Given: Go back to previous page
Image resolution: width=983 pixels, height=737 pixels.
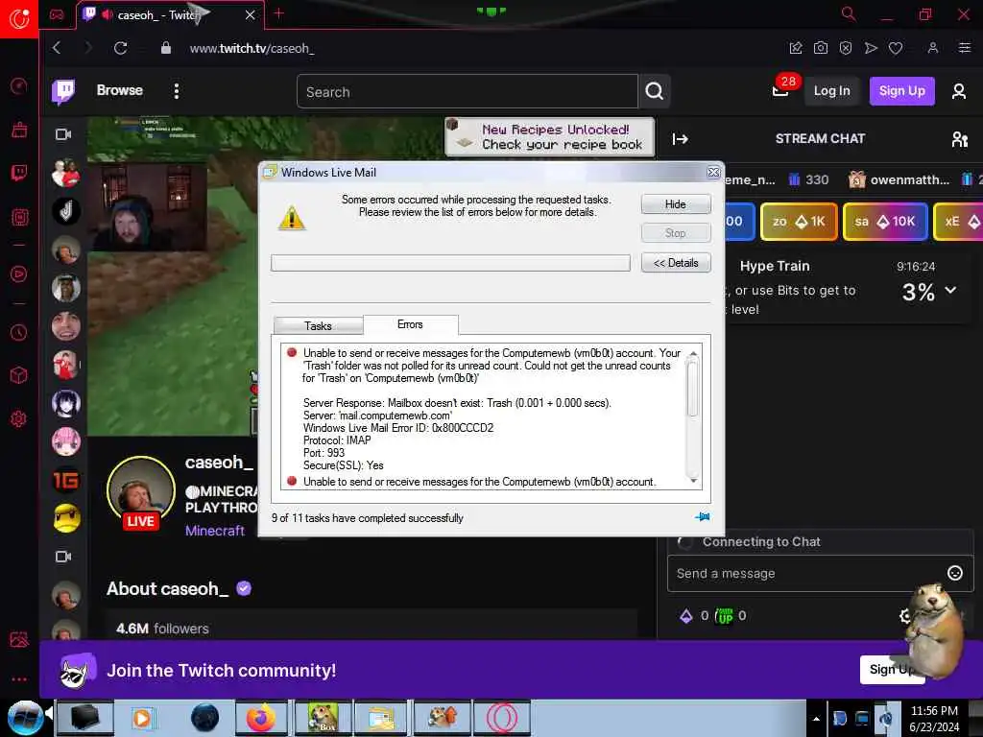Looking at the screenshot, I should (57, 48).
